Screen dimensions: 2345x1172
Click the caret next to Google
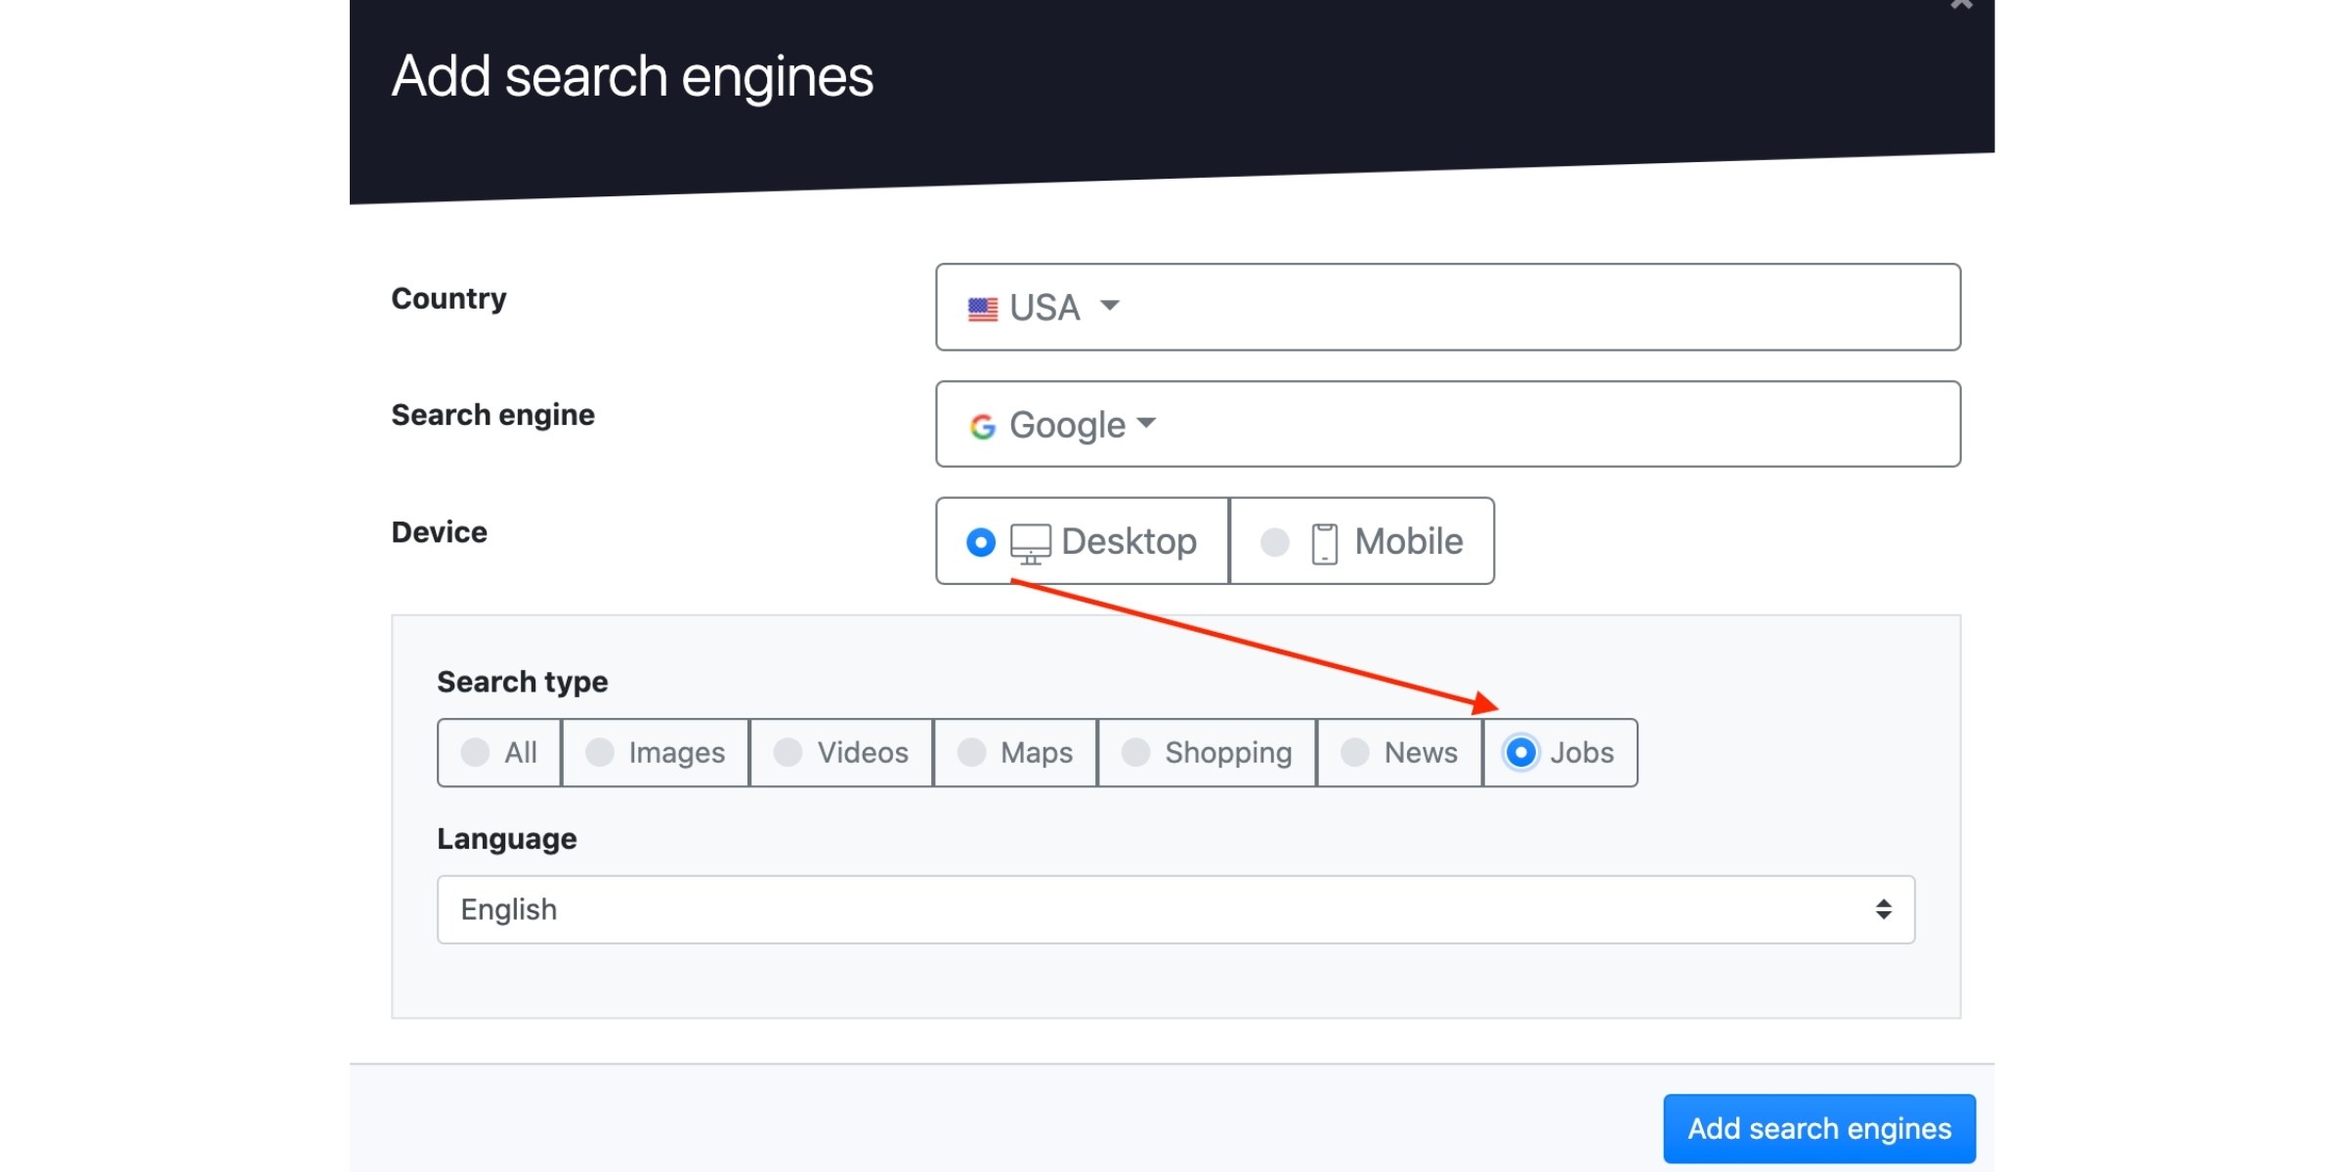tap(1146, 423)
